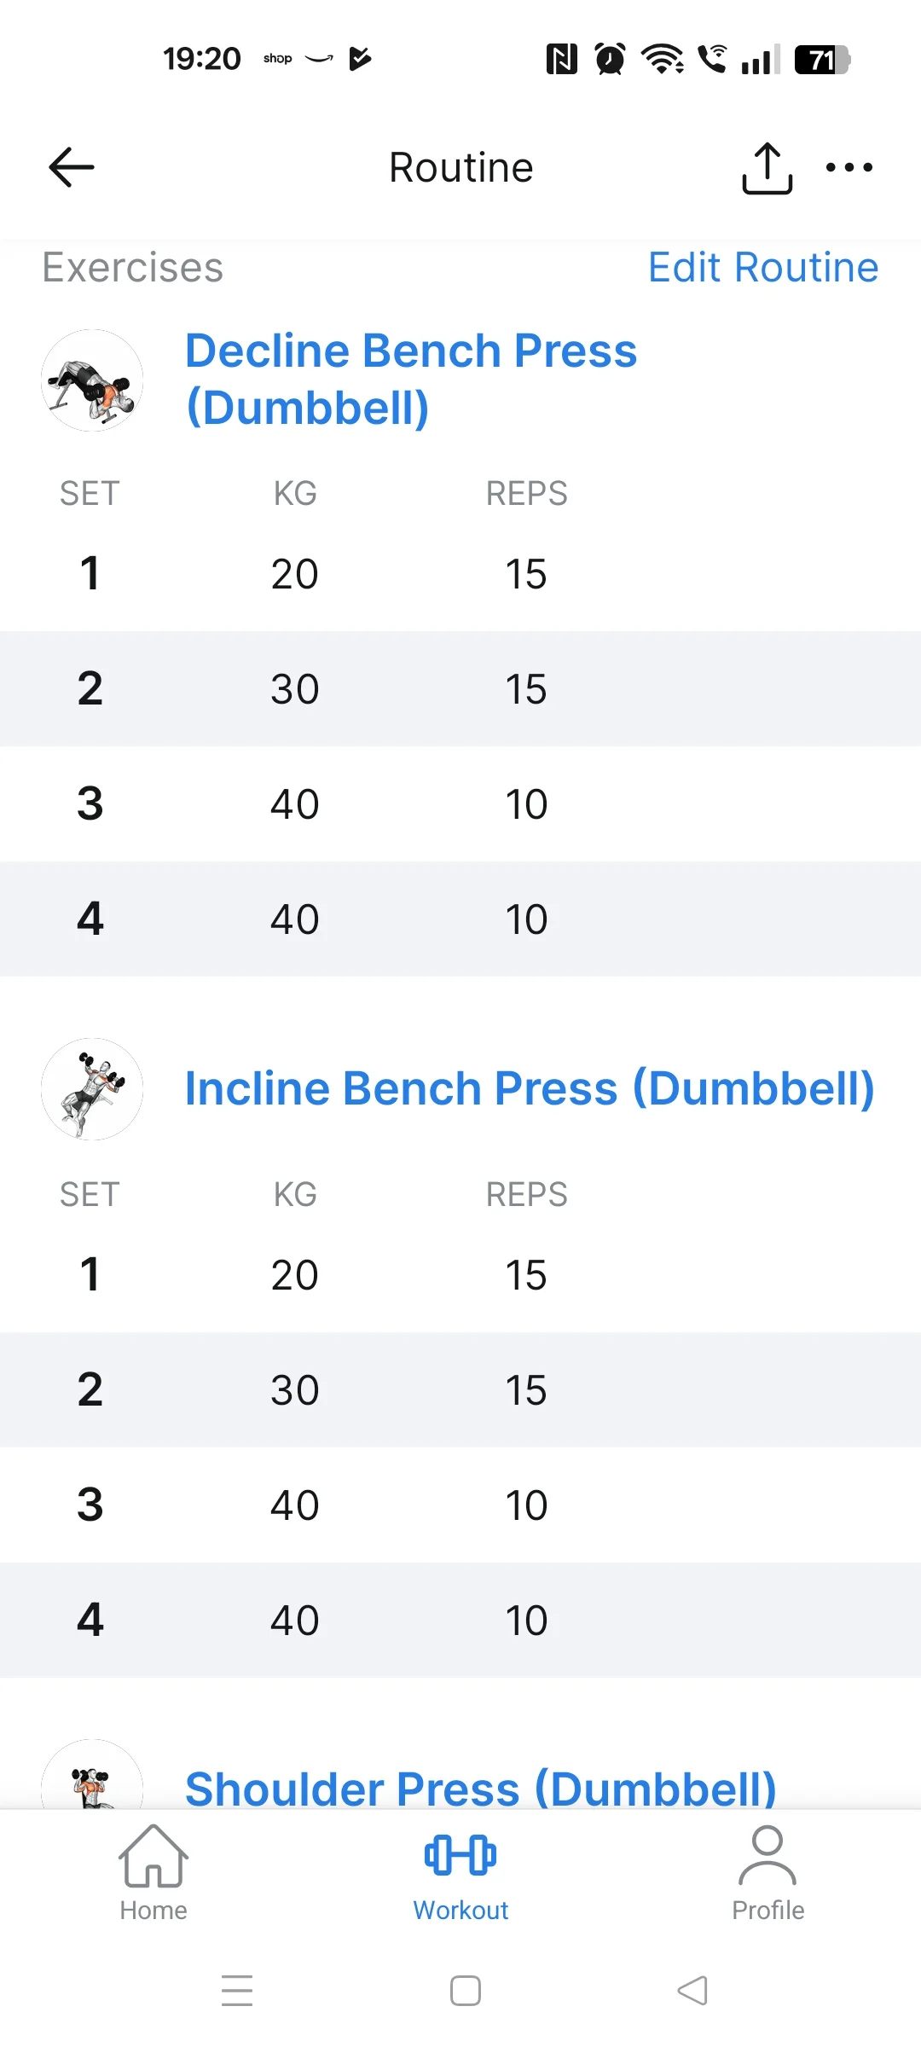Open the Home tab

(153, 1873)
